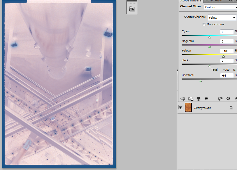Reset adjustment to defaults icon

pos(228,99)
